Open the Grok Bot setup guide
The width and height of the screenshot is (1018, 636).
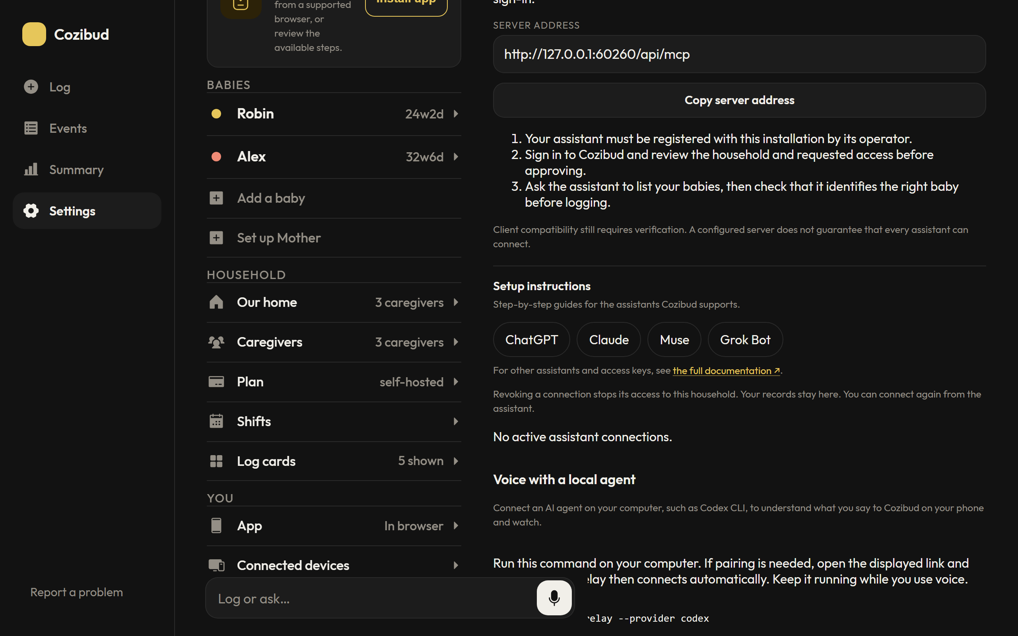tap(745, 339)
